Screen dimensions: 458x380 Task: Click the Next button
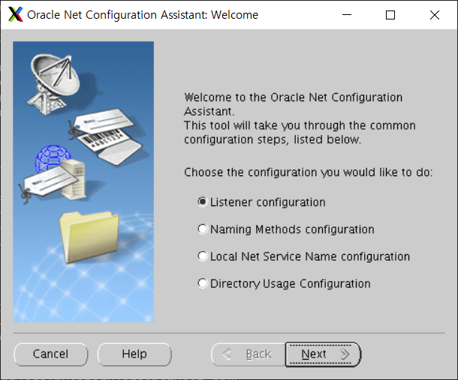tap(323, 355)
